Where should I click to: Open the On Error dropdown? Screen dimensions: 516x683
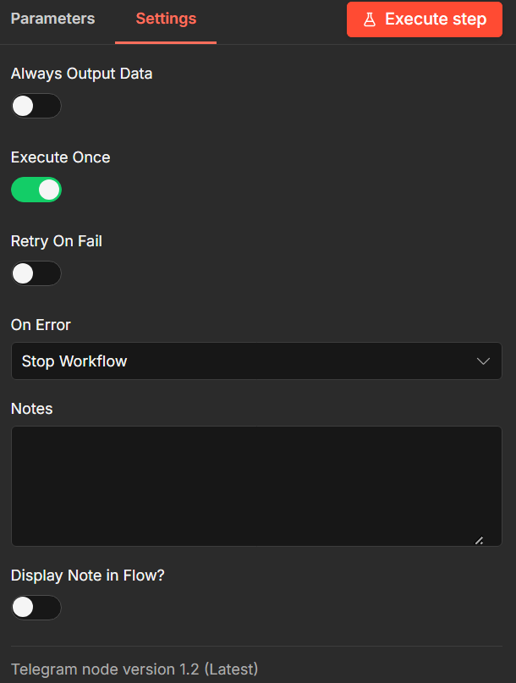pyautogui.click(x=255, y=361)
